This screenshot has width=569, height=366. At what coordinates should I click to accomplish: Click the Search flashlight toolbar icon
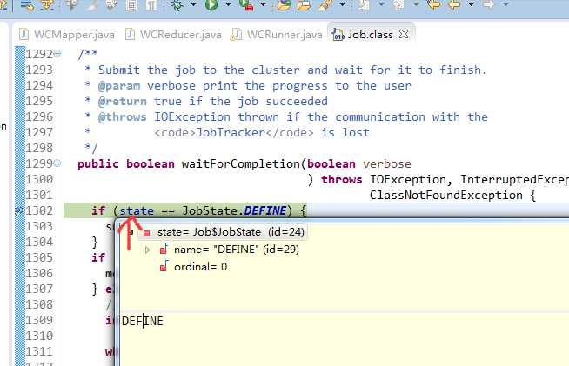pos(325,4)
